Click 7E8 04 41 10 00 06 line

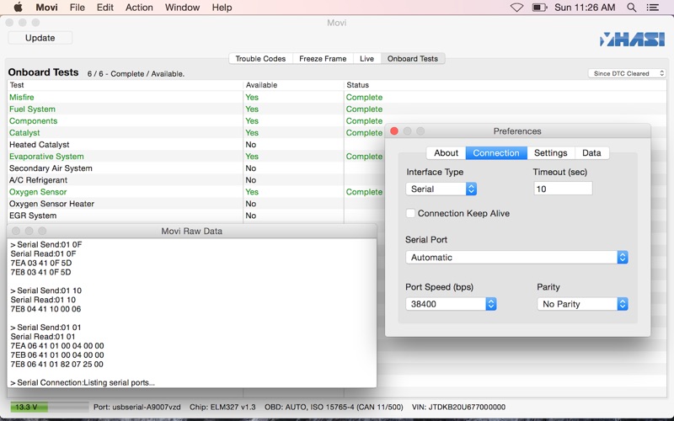point(45,309)
